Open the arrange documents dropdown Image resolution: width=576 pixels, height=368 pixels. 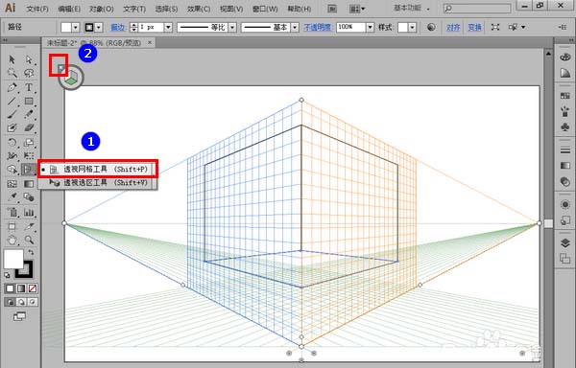pos(357,9)
